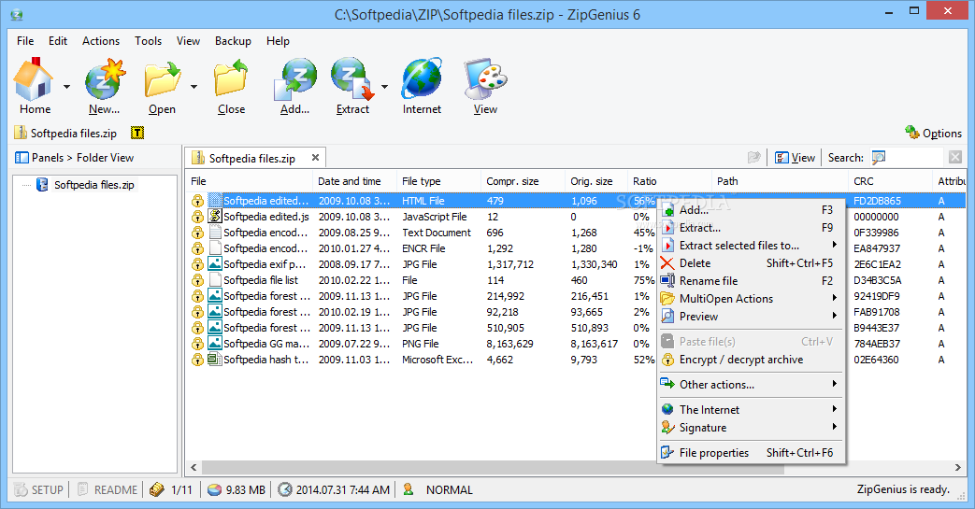Click the scroll right arrow of file list
This screenshot has width=975, height=509.
pos(957,467)
